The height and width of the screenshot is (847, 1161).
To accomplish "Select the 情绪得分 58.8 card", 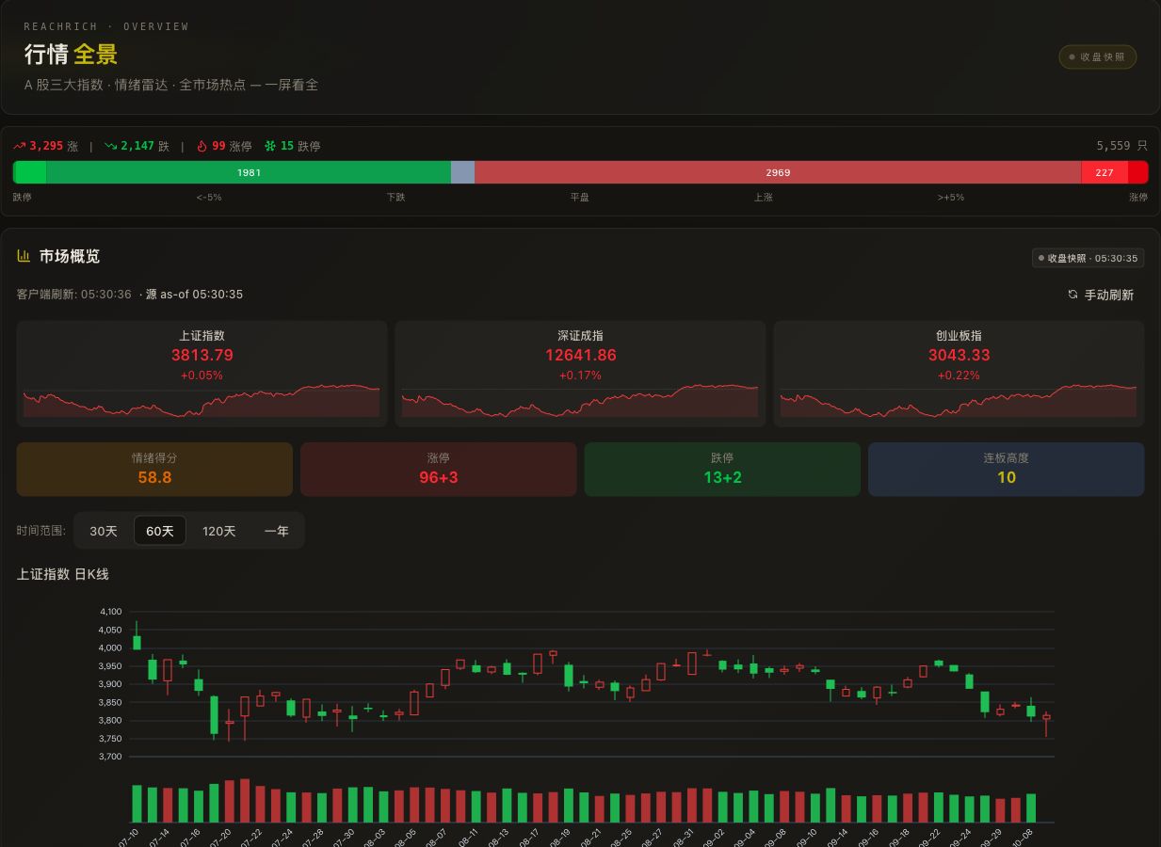I will click(154, 469).
